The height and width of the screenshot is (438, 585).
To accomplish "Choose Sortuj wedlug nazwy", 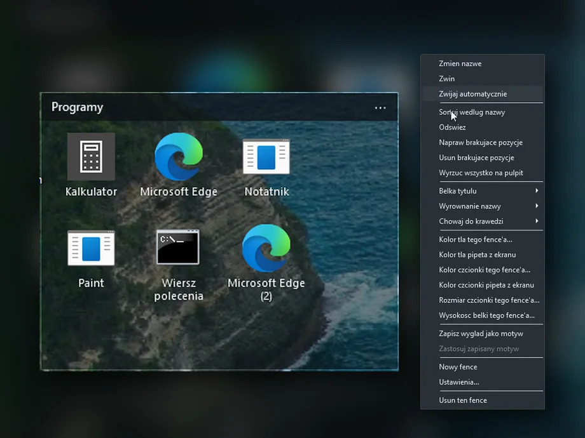I will [483, 112].
